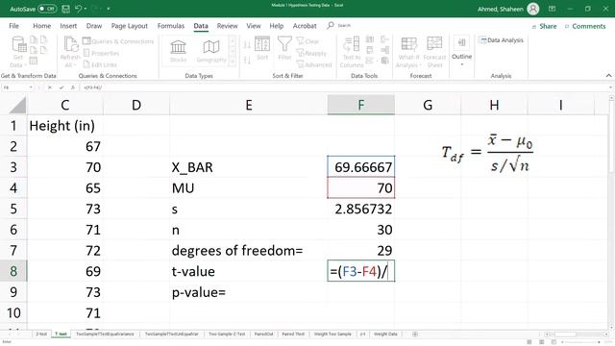Switch to the Z-test sheet tab

(x=41, y=334)
